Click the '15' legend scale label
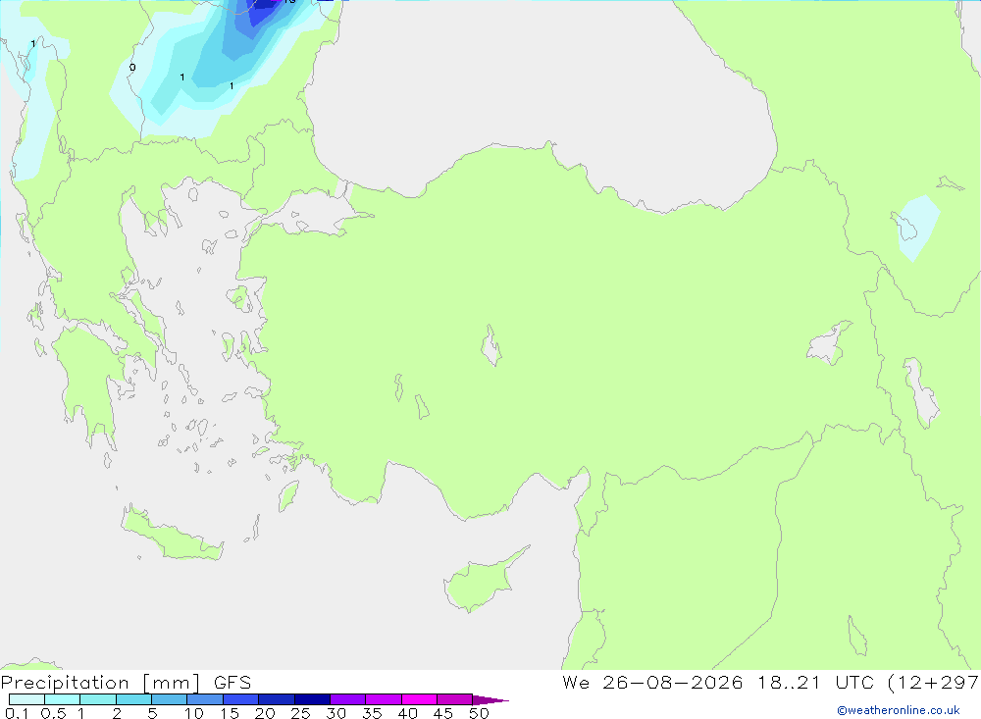The image size is (981, 719). (x=230, y=713)
